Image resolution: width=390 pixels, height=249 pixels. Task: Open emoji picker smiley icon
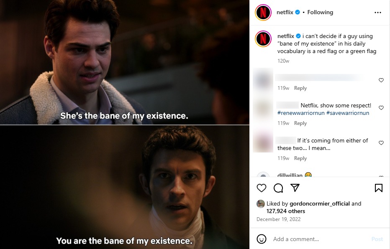pos(262,239)
